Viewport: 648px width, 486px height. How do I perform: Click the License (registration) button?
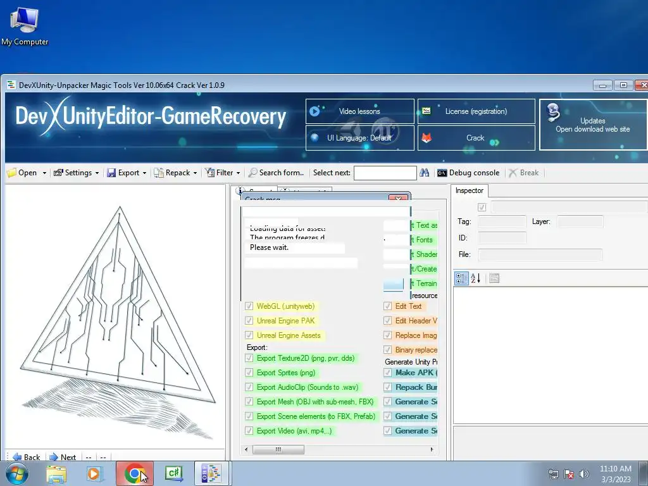click(476, 111)
